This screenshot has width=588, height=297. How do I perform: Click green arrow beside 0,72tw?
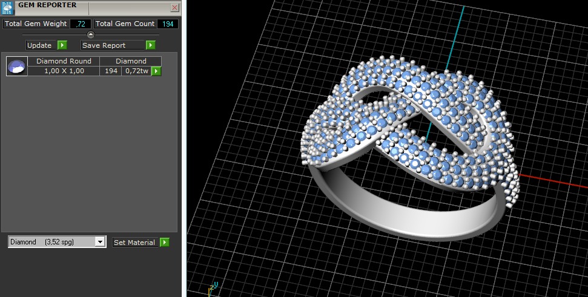point(156,71)
